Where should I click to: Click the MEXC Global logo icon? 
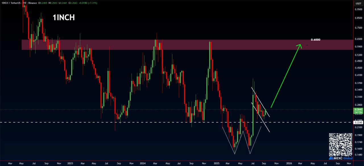(x=331, y=158)
